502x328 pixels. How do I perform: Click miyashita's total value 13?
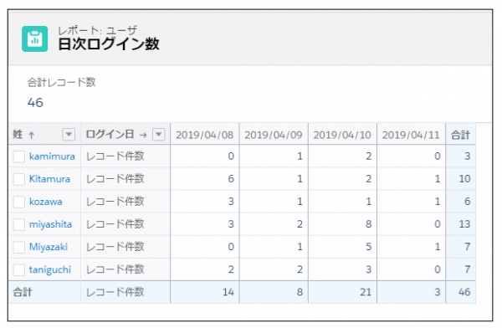464,224
